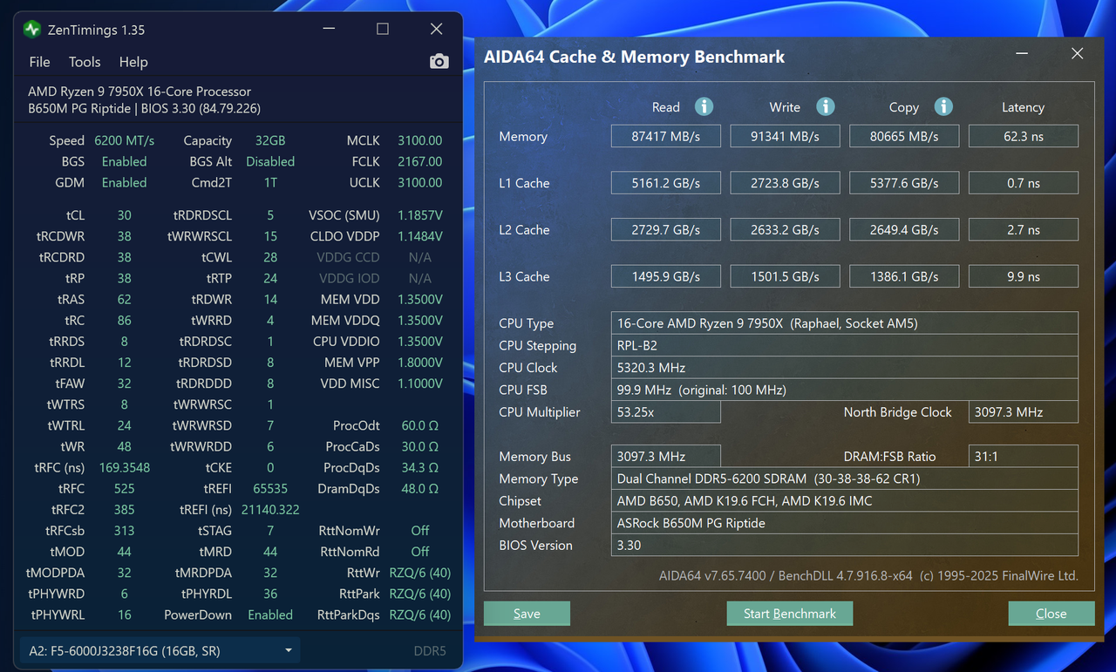The image size is (1116, 672).
Task: Click the CPU Stepping field RPL-B2
Action: [x=845, y=345]
